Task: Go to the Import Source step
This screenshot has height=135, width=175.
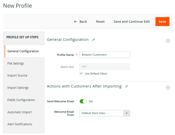Action: tap(17, 76)
